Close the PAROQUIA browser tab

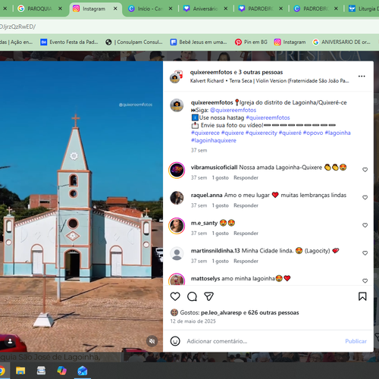[60, 8]
